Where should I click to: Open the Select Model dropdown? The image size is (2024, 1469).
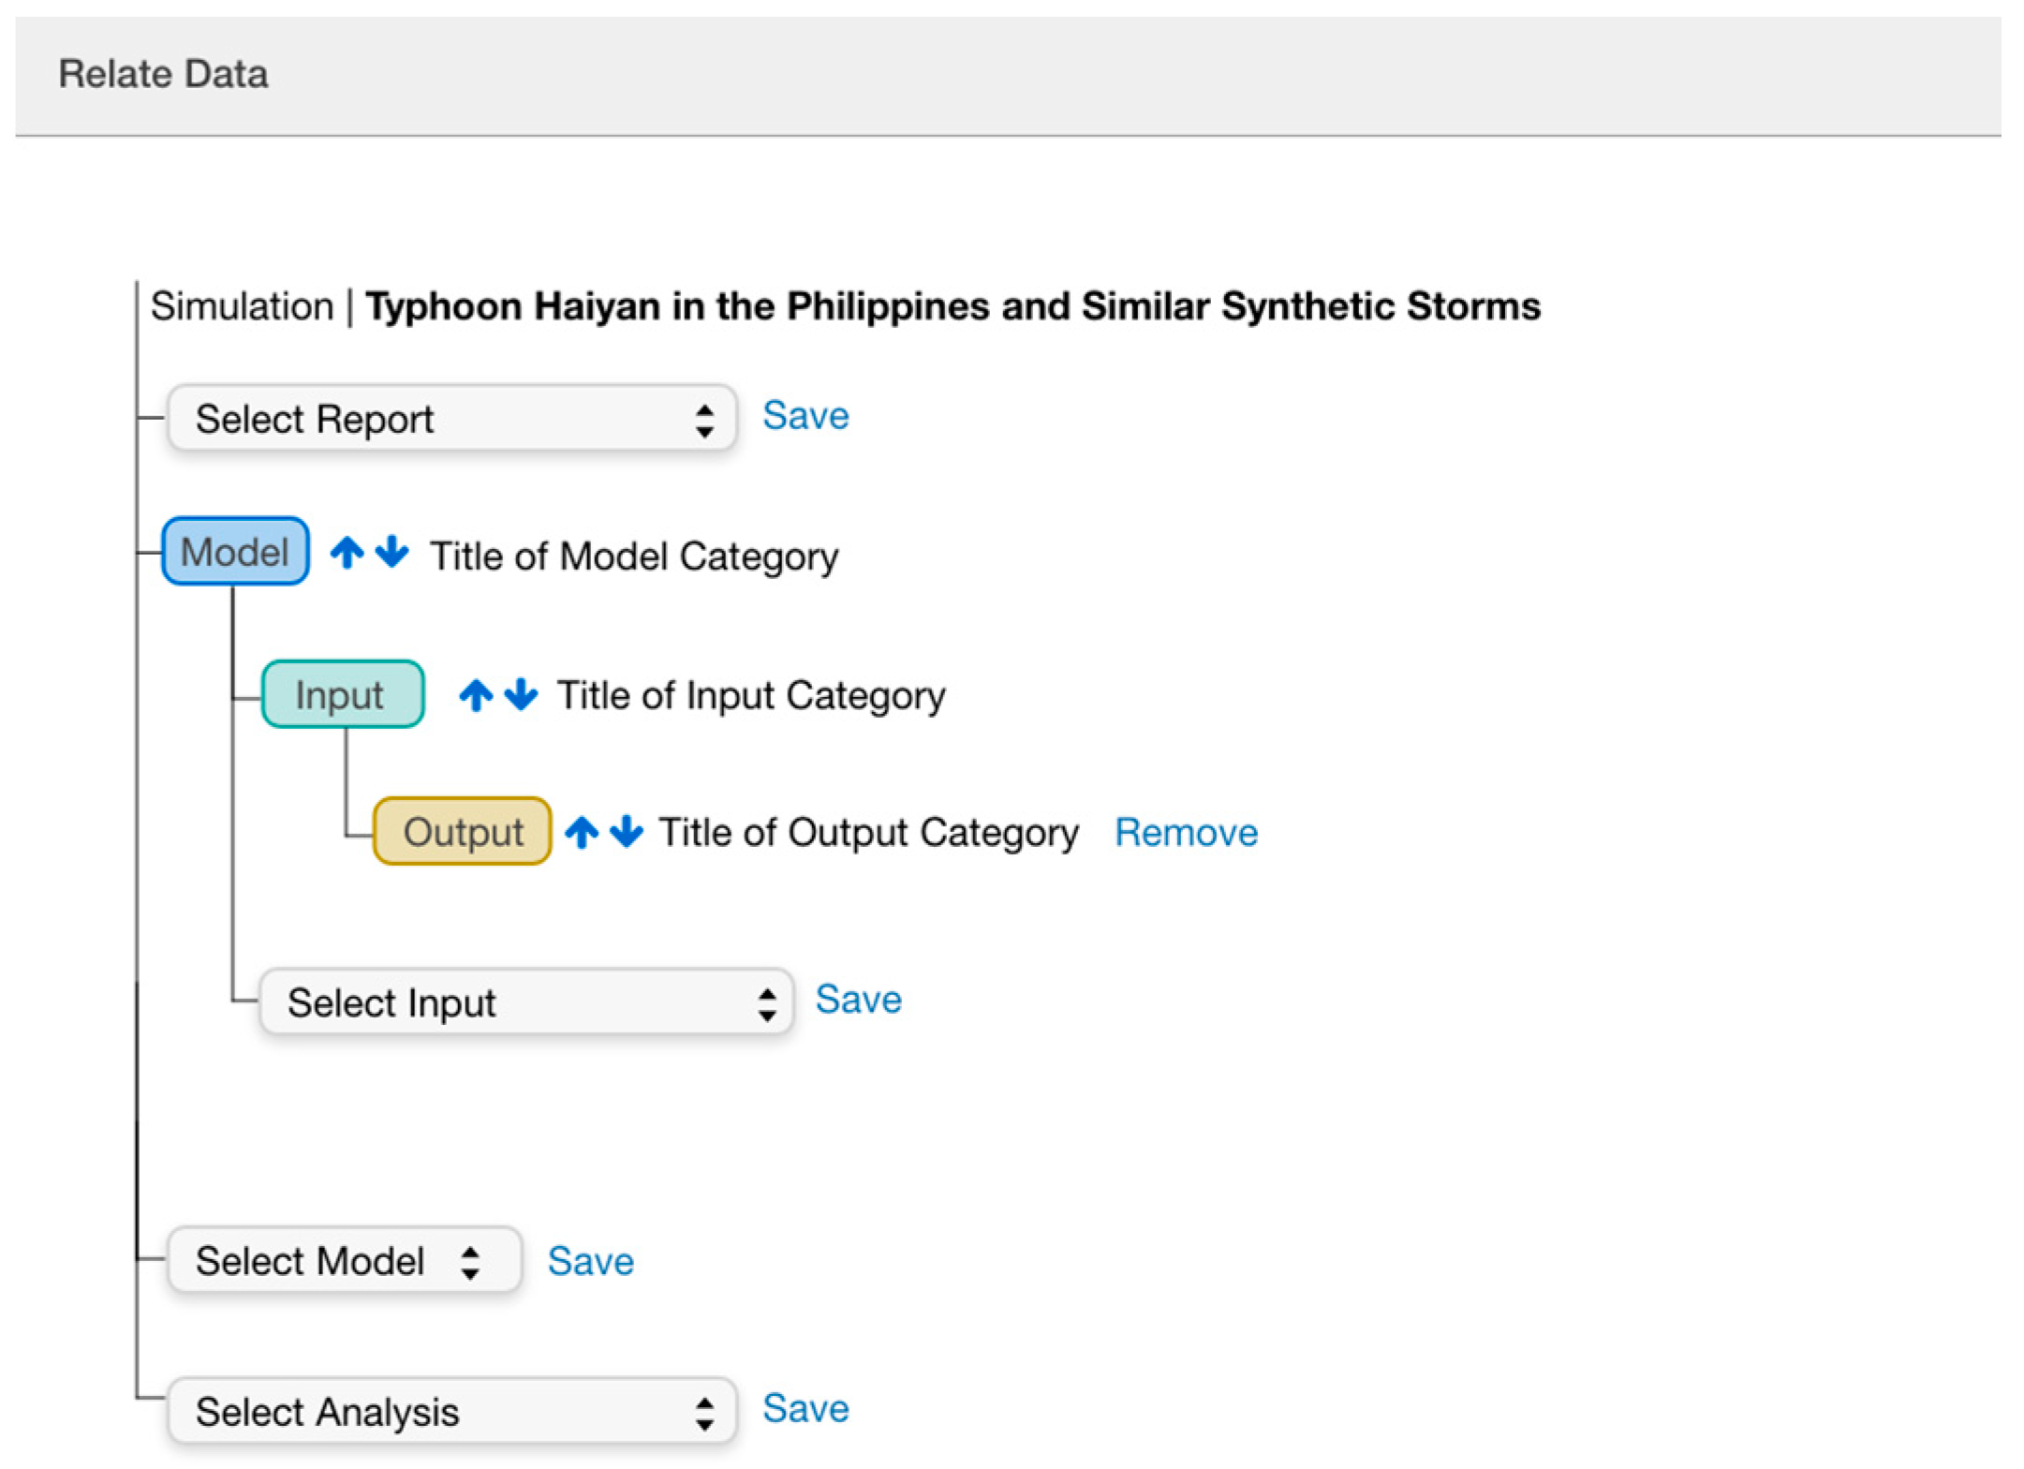[344, 1261]
